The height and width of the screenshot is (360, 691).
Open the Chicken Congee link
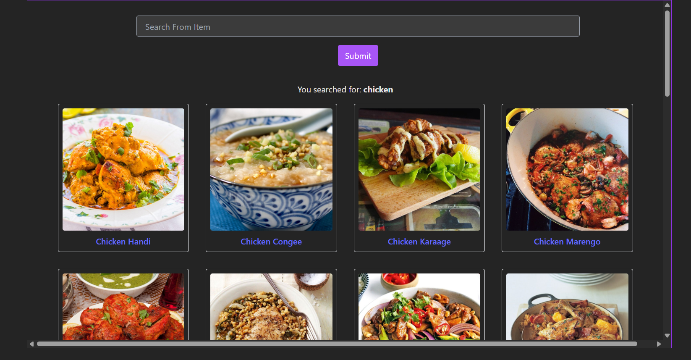click(x=271, y=242)
